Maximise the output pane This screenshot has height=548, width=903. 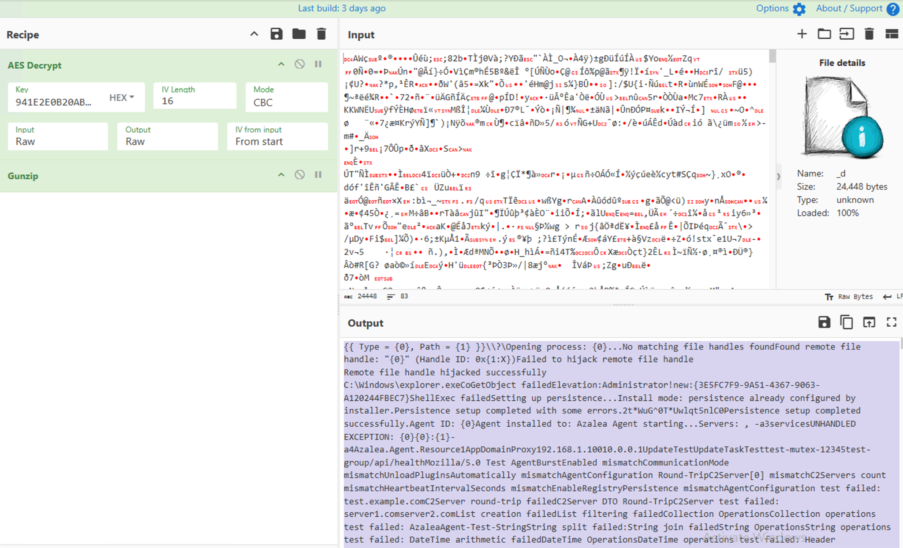click(892, 322)
